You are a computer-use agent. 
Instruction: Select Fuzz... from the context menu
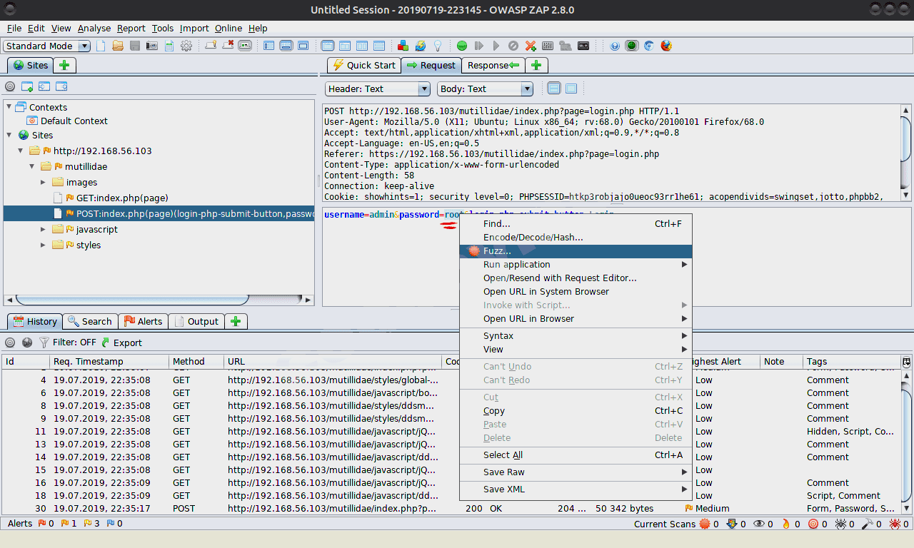pos(497,251)
